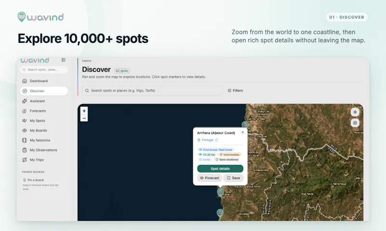Click the Search spots or places field

point(152,91)
